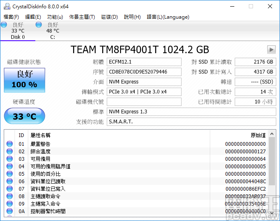Click status icon for attribute 0A 控制器繁忙時間

10,211
